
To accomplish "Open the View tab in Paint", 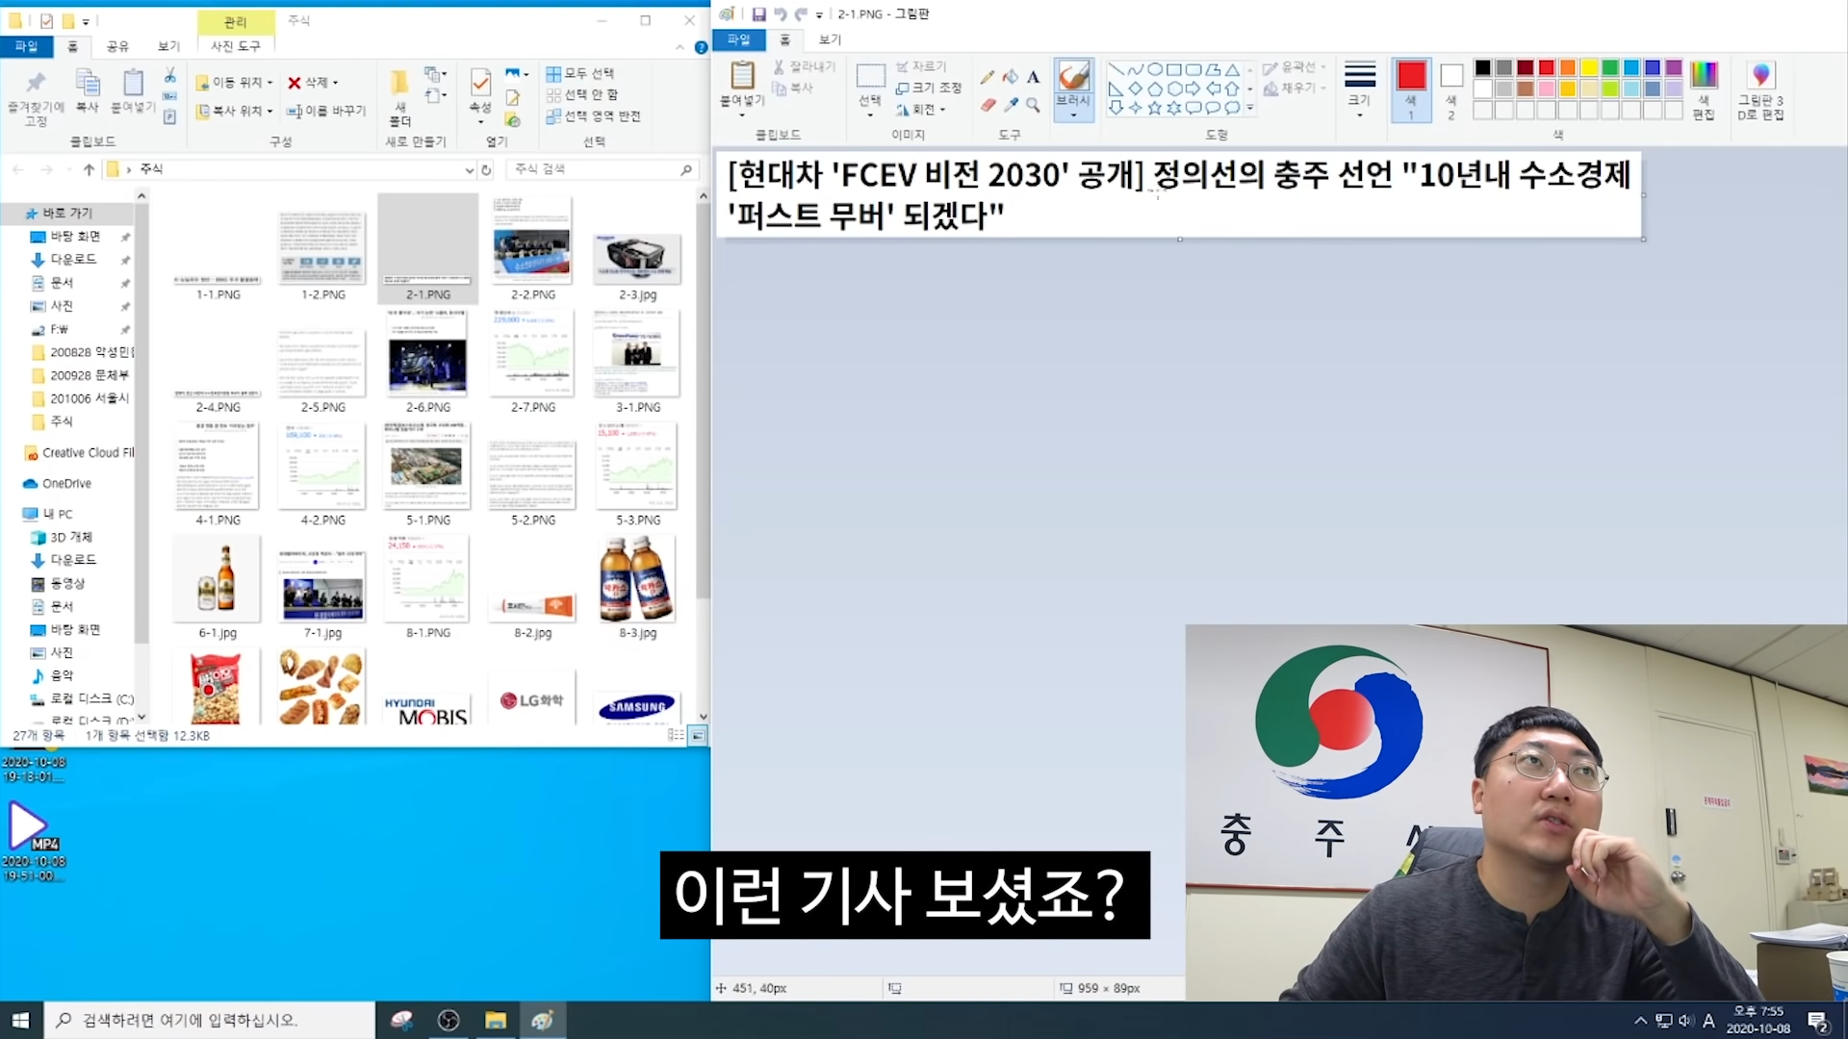I will point(830,39).
